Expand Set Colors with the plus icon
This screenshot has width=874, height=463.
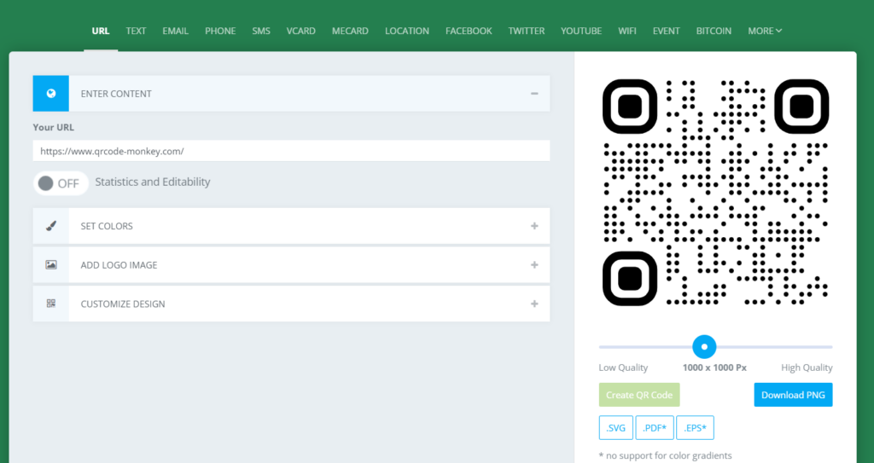(534, 226)
